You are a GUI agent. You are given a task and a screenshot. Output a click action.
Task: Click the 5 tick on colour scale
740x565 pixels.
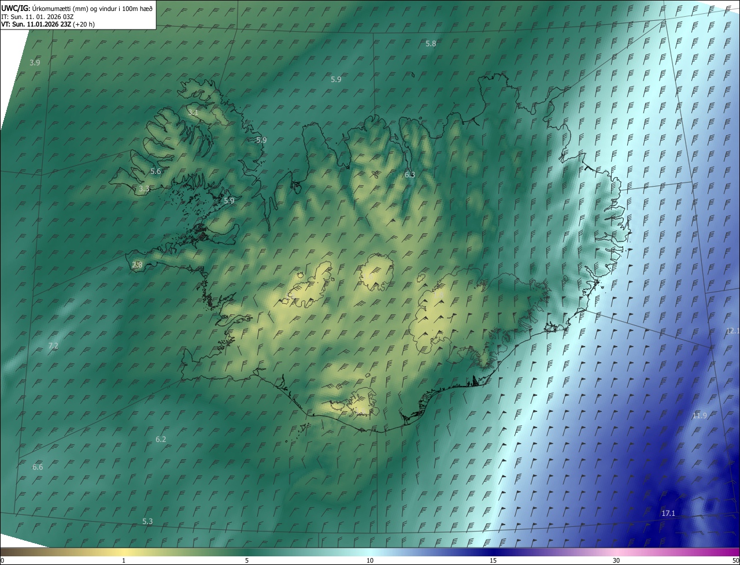(x=247, y=561)
